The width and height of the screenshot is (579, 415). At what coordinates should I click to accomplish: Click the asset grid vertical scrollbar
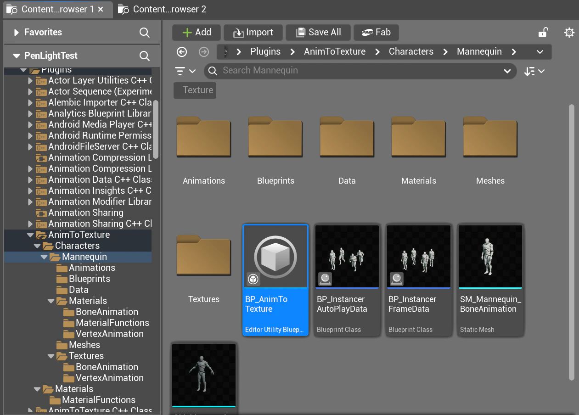572,242
